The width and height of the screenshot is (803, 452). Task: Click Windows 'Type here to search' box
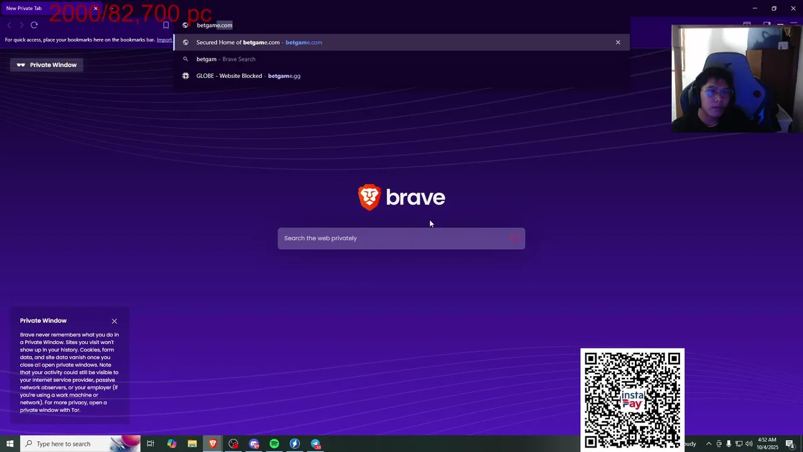point(80,444)
